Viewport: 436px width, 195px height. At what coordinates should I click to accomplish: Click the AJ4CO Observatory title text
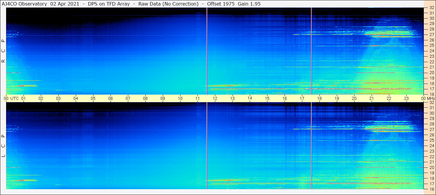(25, 4)
